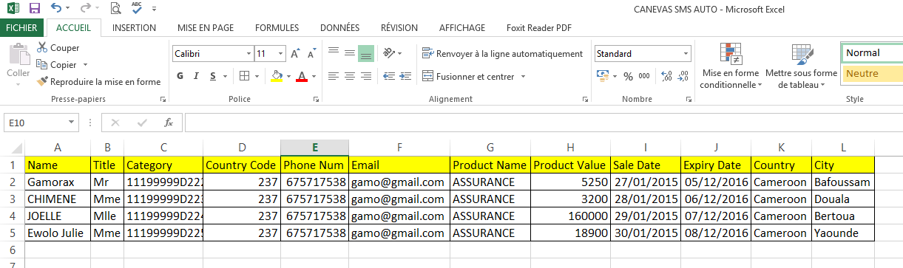Screen dimensions: 903x268
Task: Click the Couper (cut) scissors button
Action: coord(58,48)
